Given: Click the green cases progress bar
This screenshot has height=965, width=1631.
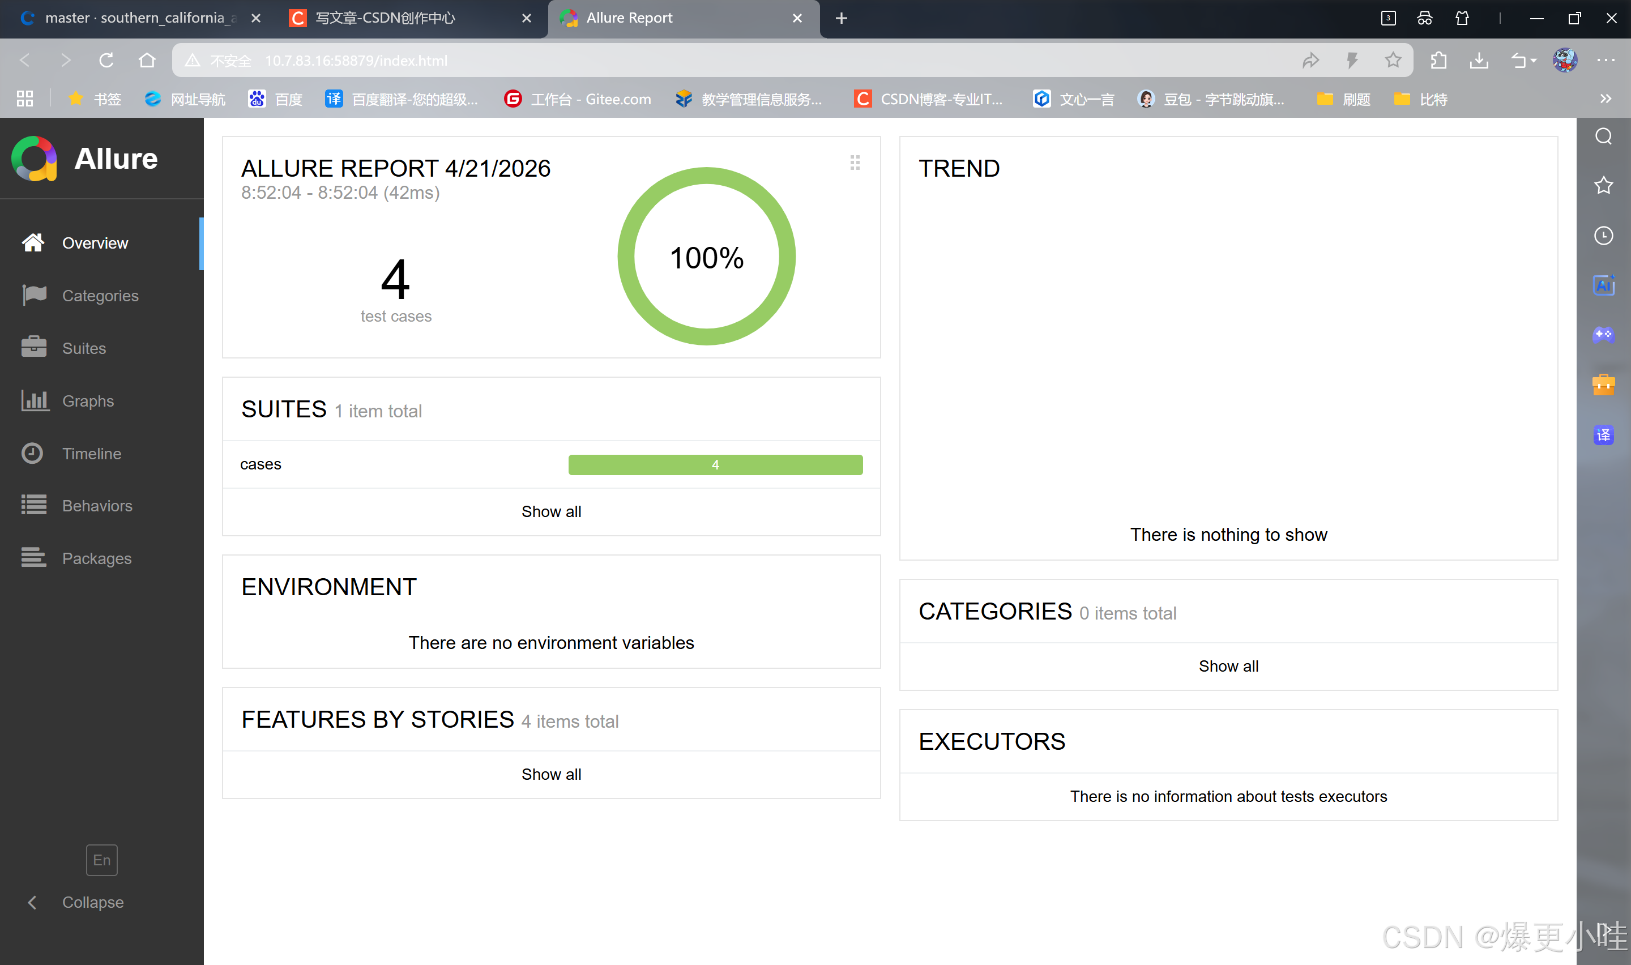Looking at the screenshot, I should (715, 464).
